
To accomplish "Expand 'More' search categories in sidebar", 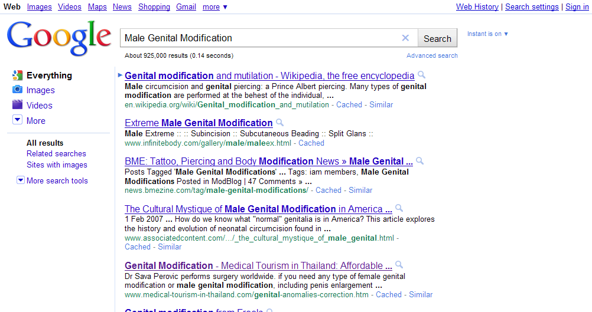I will click(x=18, y=120).
